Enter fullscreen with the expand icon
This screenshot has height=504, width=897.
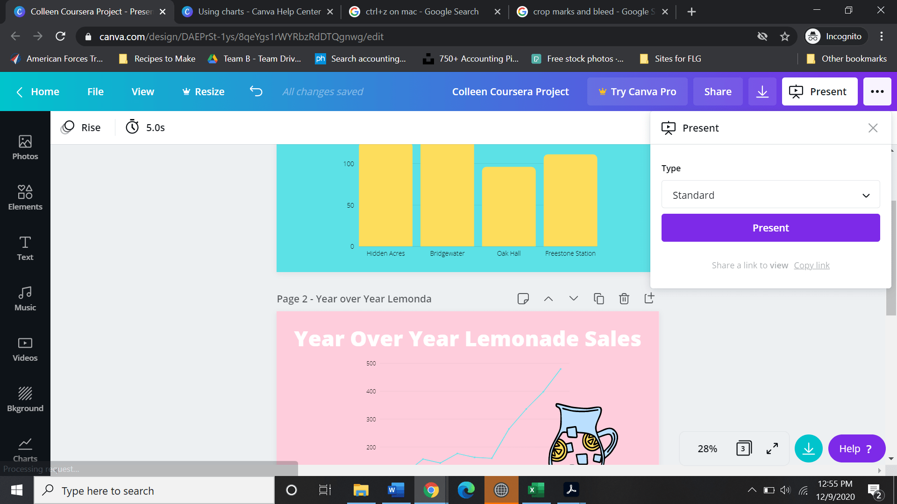pyautogui.click(x=772, y=448)
